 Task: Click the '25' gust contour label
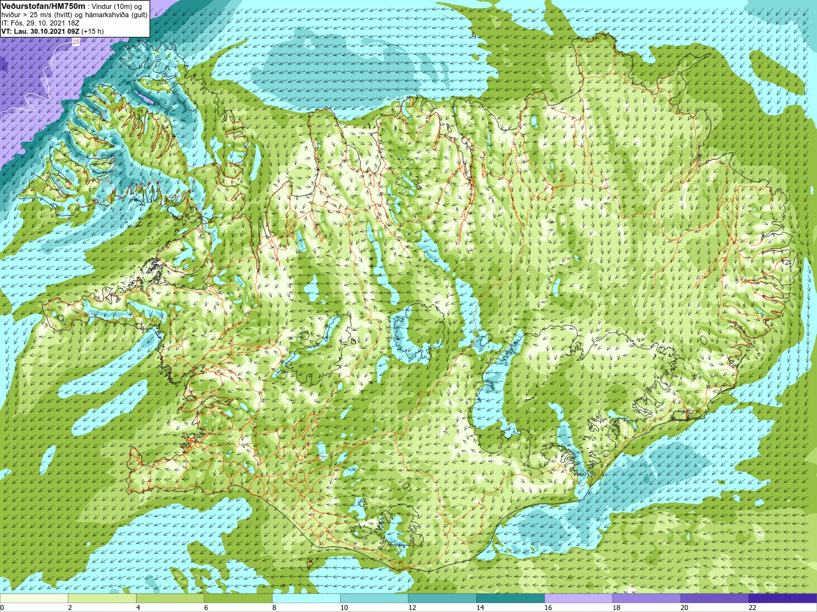76,42
